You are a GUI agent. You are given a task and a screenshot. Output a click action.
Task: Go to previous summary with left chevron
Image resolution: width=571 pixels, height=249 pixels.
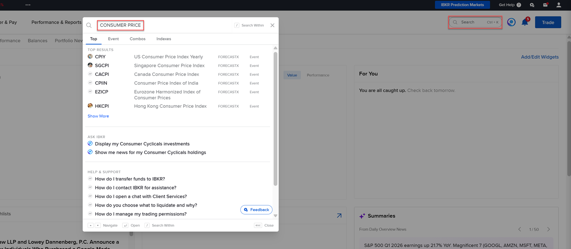click(x=520, y=229)
